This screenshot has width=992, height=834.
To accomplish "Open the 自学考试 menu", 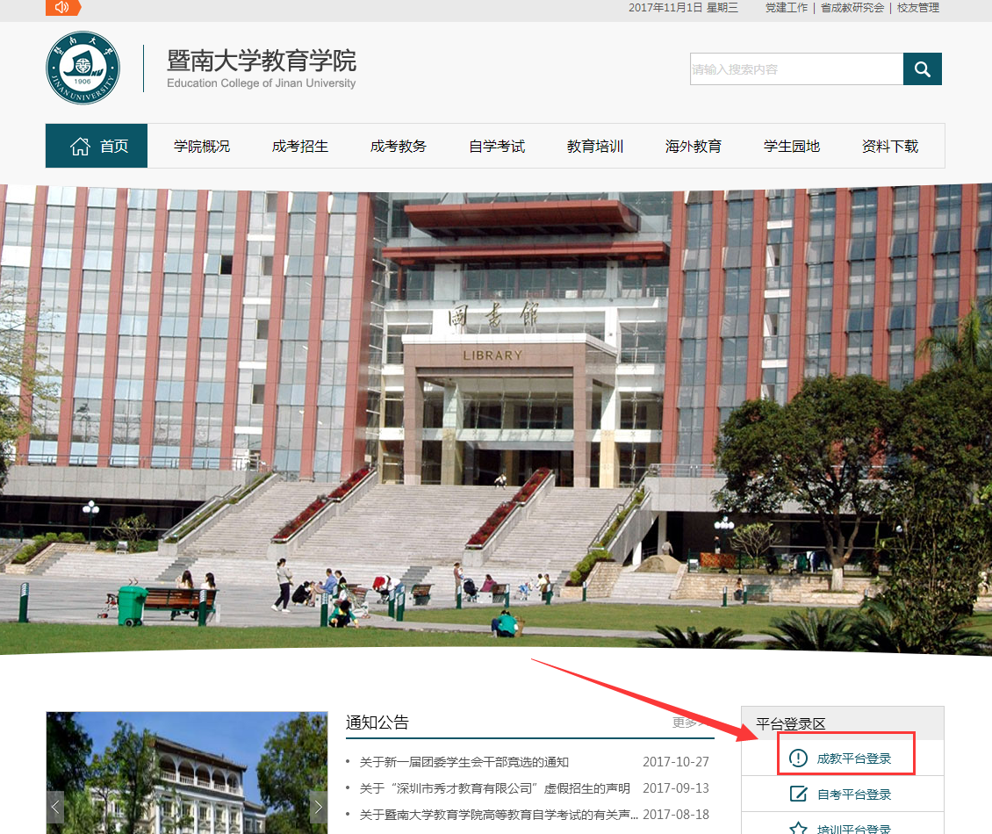I will click(497, 147).
